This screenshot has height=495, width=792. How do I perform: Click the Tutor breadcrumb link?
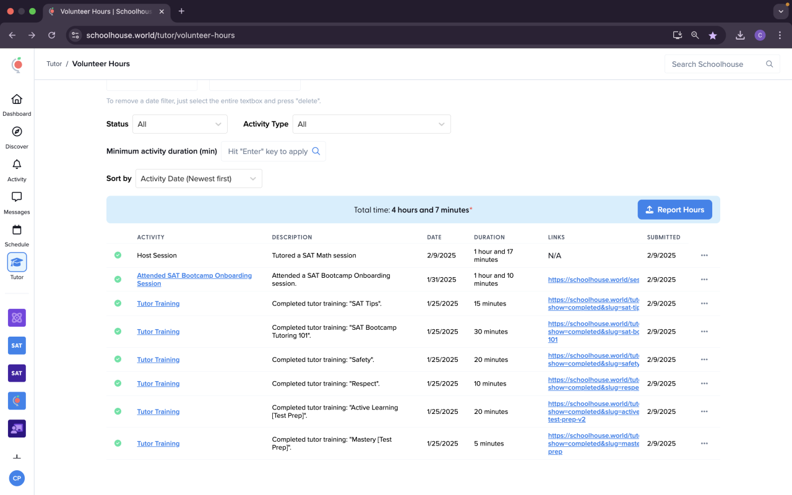pos(54,64)
